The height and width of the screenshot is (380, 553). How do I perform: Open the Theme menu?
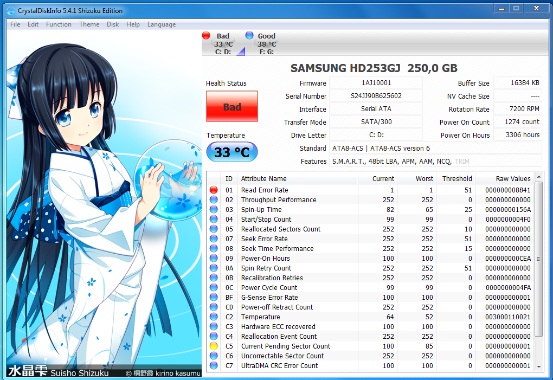click(x=89, y=24)
